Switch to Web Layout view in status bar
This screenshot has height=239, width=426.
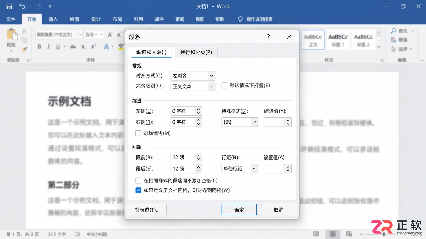pyautogui.click(x=349, y=234)
